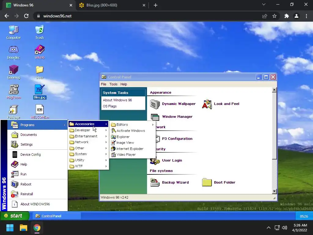
Task: Expand the Accessories programs folder
Action: (x=88, y=124)
